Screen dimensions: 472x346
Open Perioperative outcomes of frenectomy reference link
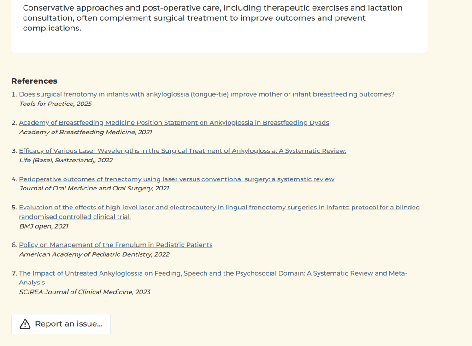[177, 179]
